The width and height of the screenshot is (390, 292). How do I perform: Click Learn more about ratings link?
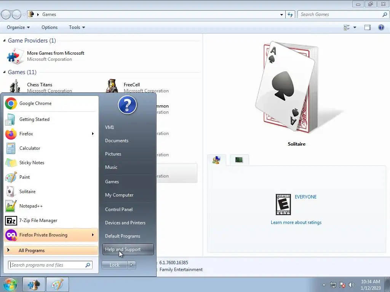[296, 222]
